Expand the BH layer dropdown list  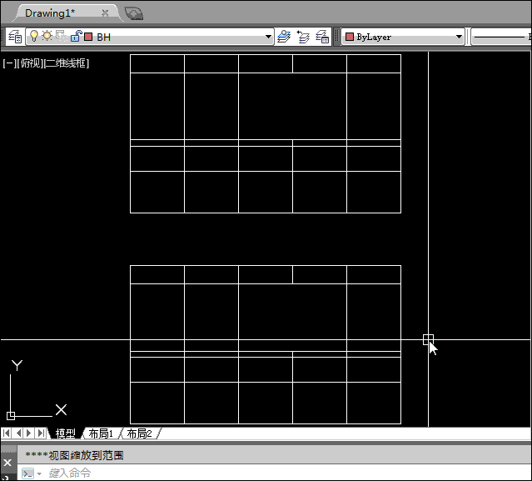[x=268, y=37]
